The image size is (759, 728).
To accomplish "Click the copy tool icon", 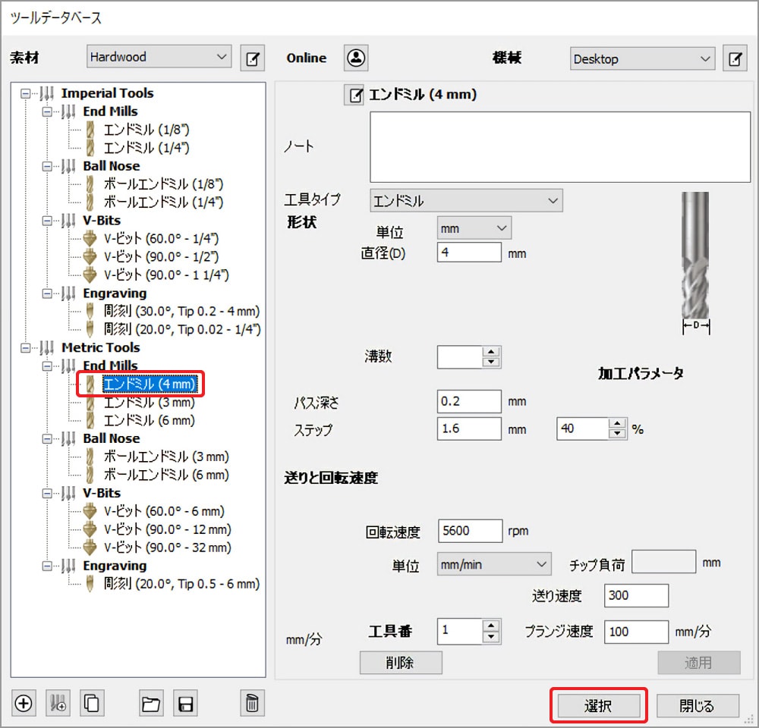I will tap(92, 703).
